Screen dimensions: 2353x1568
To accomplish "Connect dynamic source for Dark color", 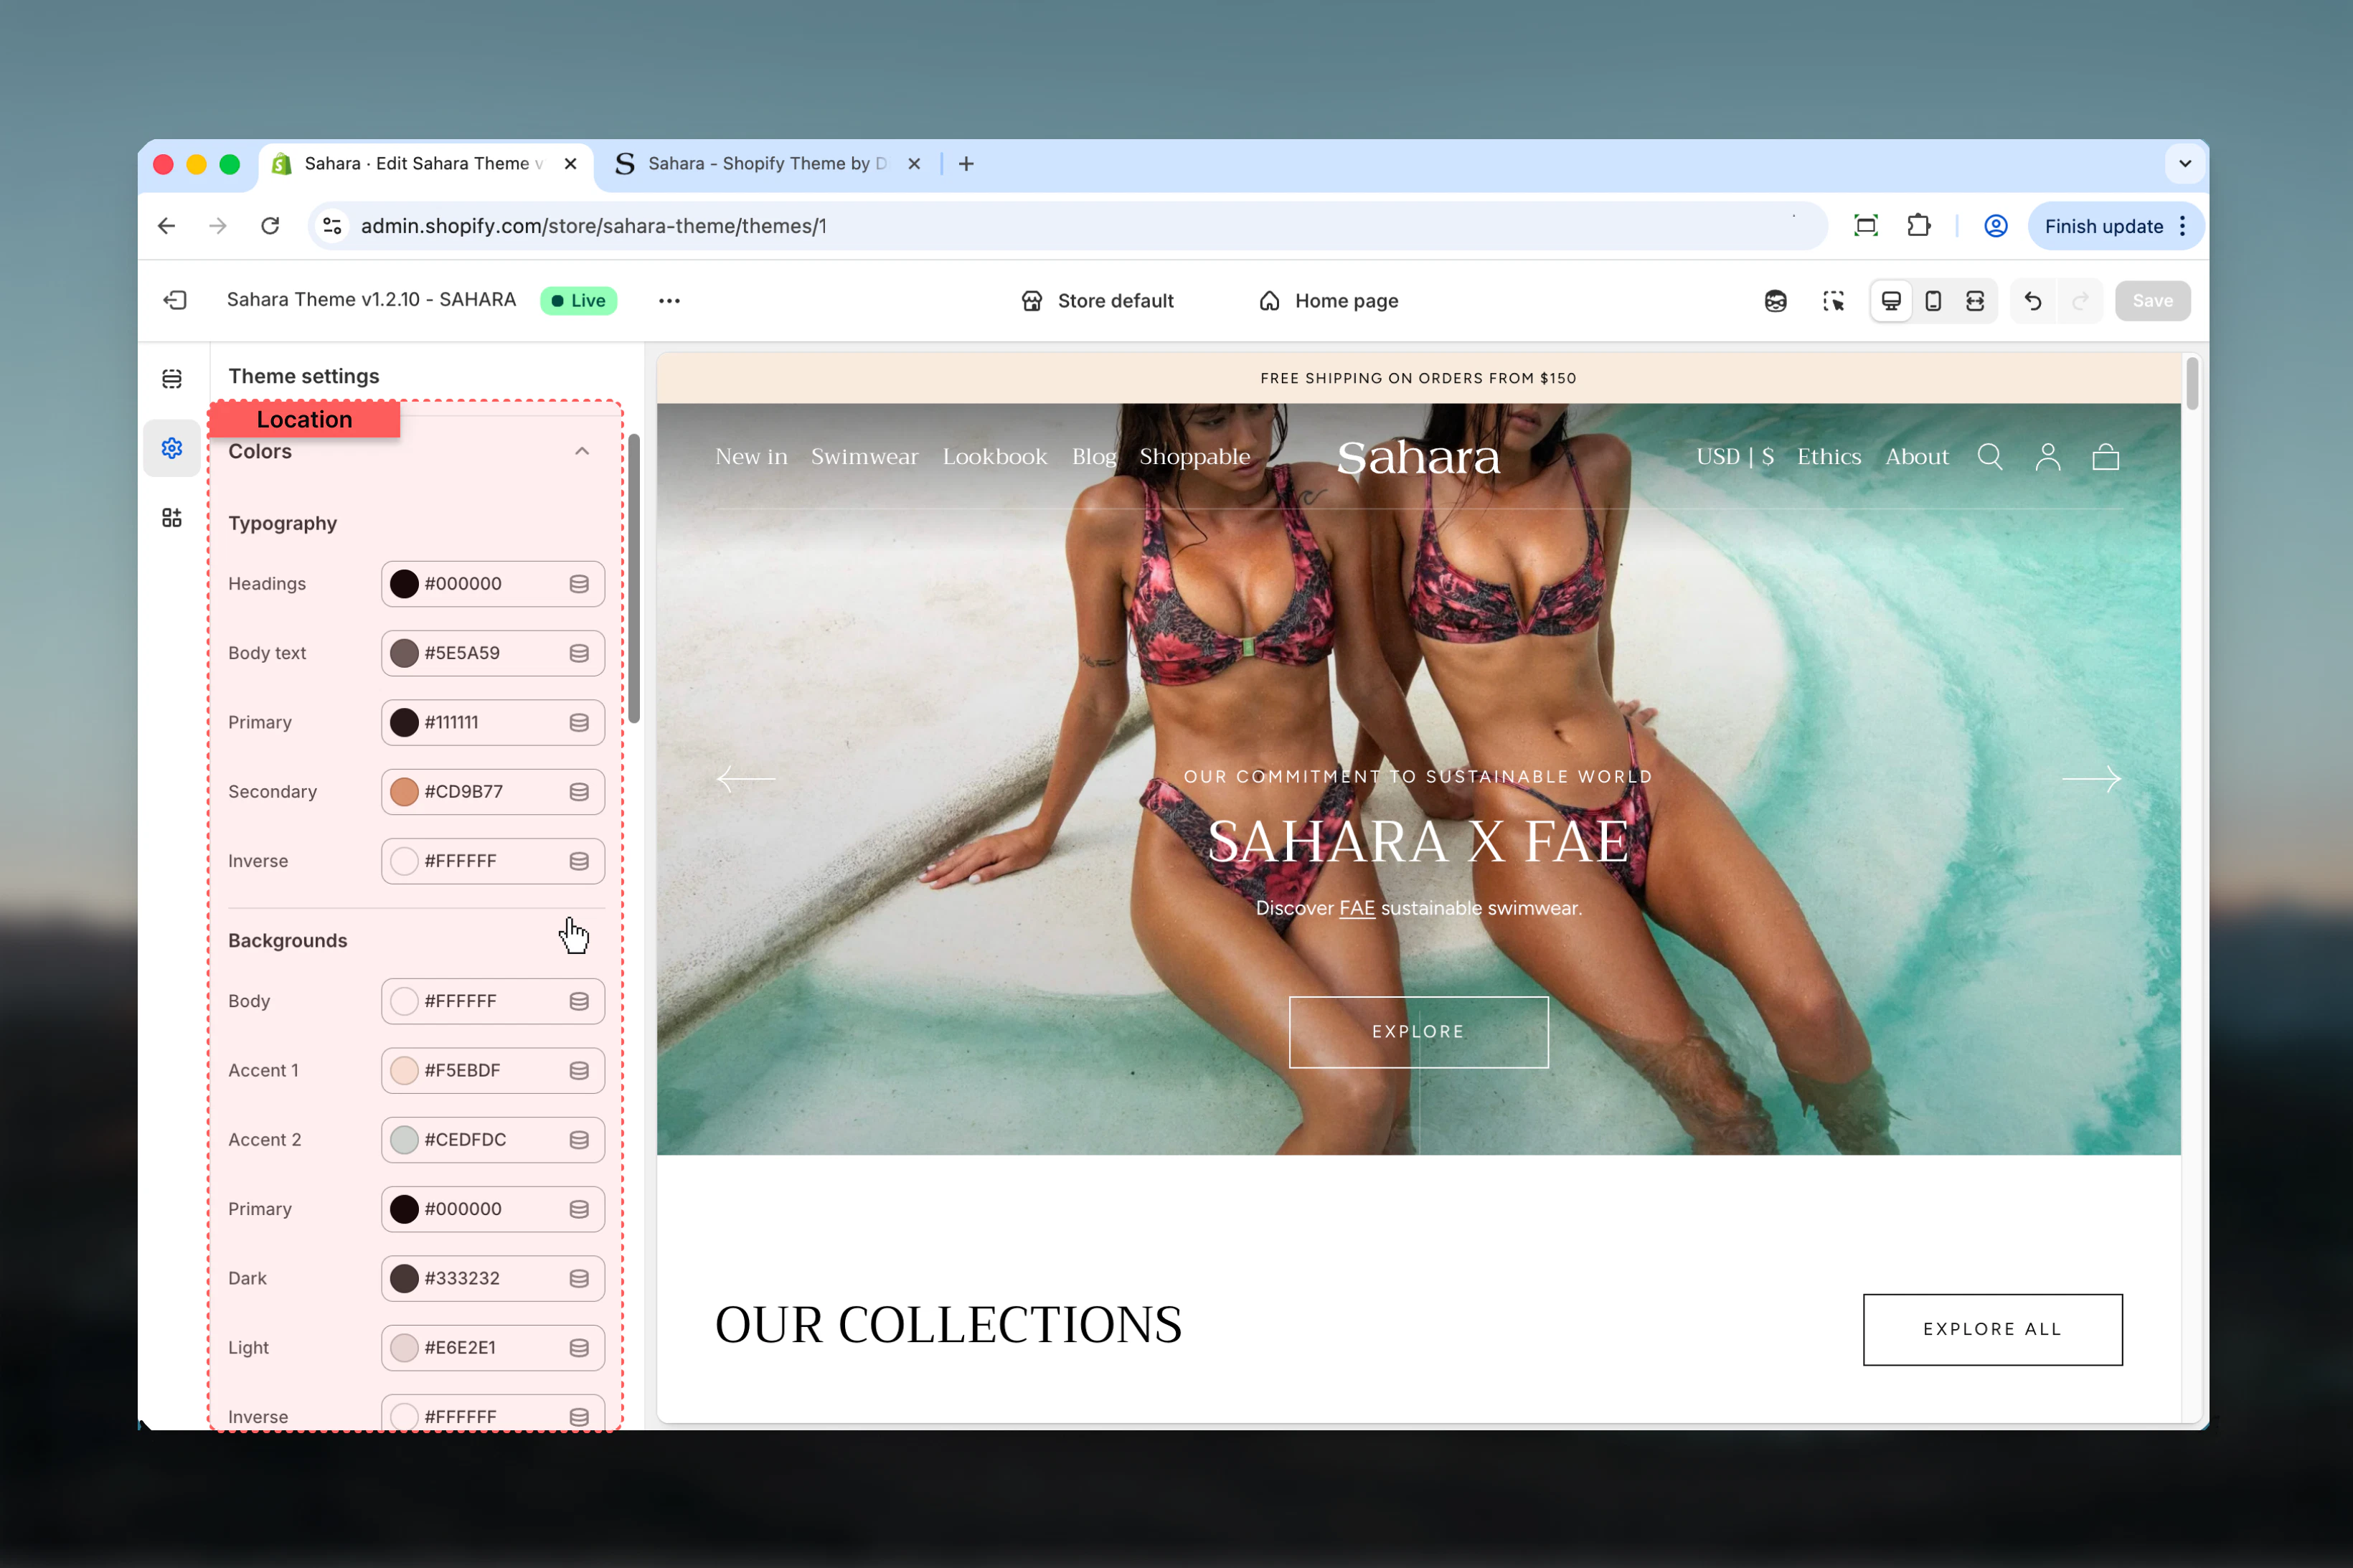I will pos(579,1278).
